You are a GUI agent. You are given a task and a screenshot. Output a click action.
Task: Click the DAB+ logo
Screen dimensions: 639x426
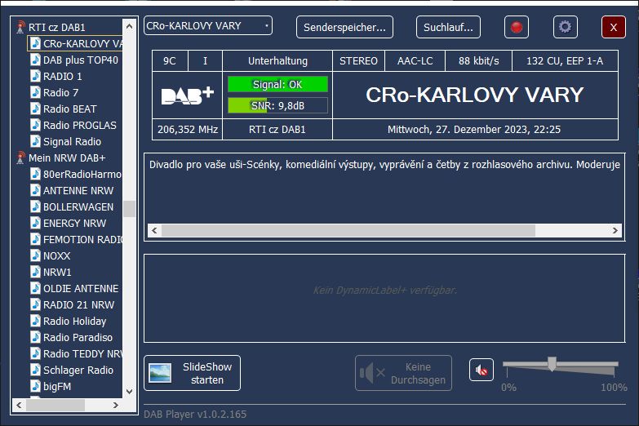pyautogui.click(x=188, y=95)
